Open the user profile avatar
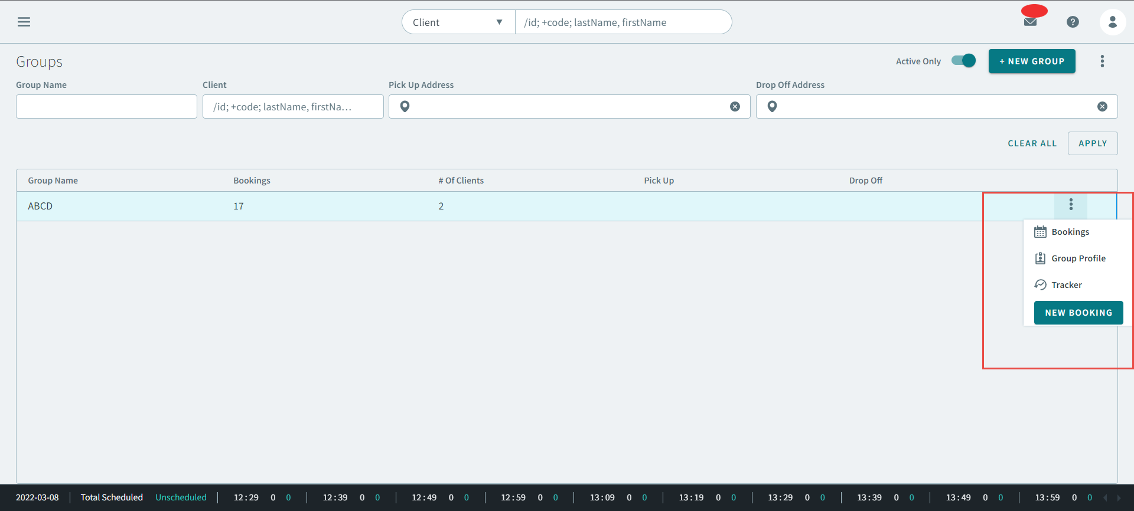Viewport: 1134px width, 511px height. coord(1112,22)
